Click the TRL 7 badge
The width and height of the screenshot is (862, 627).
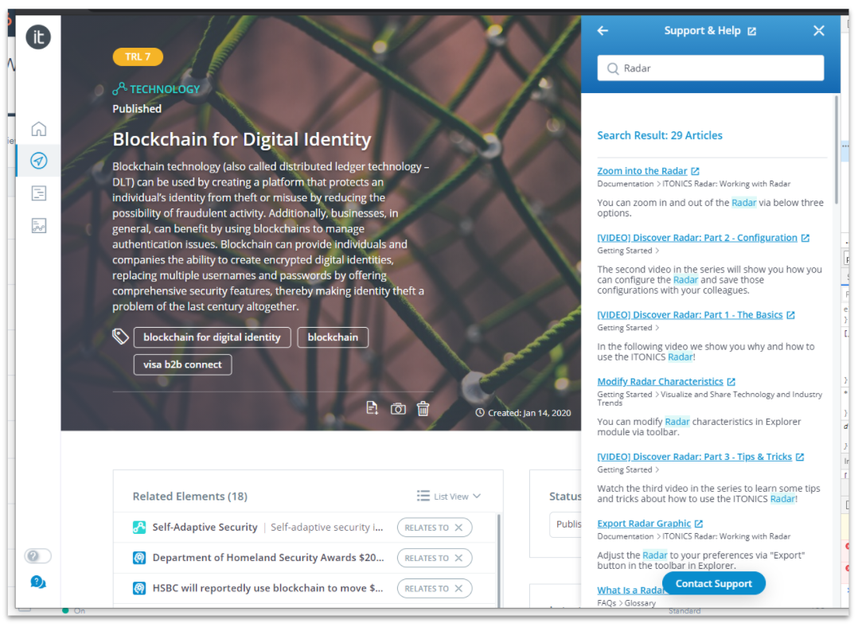click(138, 56)
